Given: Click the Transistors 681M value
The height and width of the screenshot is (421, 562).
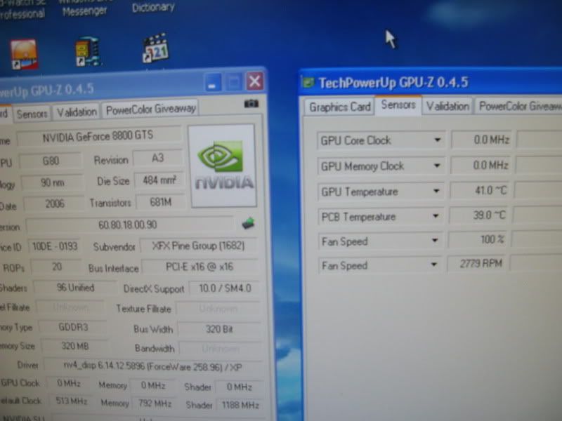Looking at the screenshot, I should point(161,202).
